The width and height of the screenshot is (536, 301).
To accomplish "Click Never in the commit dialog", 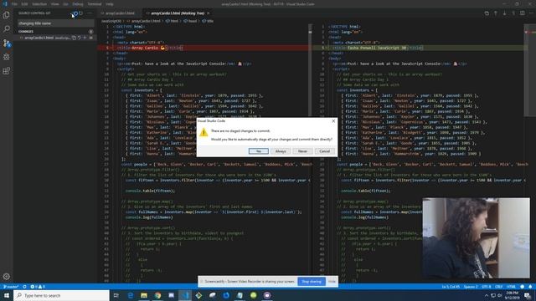I will pos(302,151).
